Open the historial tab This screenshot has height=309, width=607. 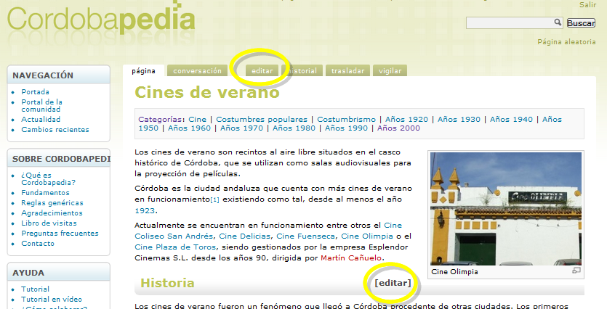(x=302, y=70)
